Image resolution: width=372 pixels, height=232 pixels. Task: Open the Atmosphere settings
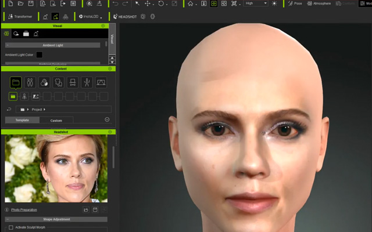(319, 3)
